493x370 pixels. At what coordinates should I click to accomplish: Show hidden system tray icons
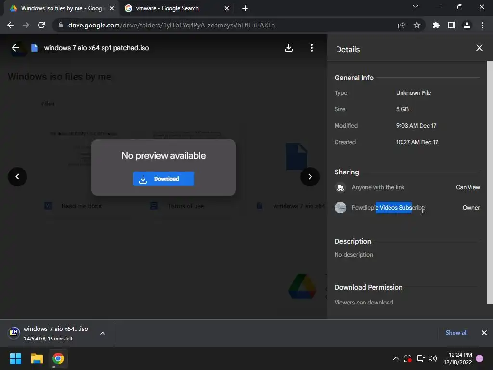click(396, 358)
